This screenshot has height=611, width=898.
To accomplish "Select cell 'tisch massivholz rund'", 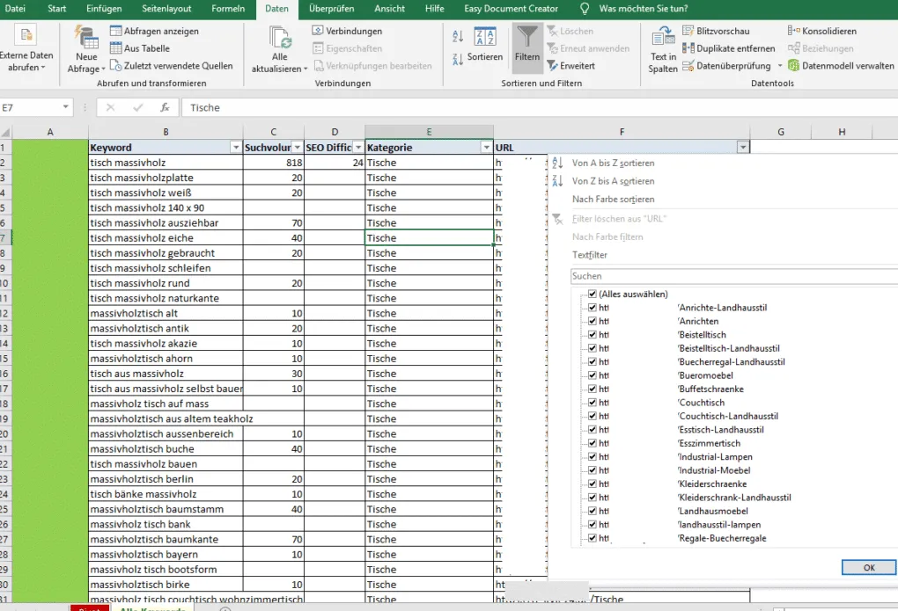I will tap(166, 283).
